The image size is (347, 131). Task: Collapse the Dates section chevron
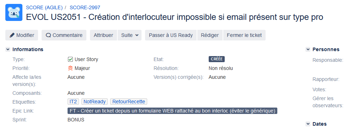pos(308,124)
